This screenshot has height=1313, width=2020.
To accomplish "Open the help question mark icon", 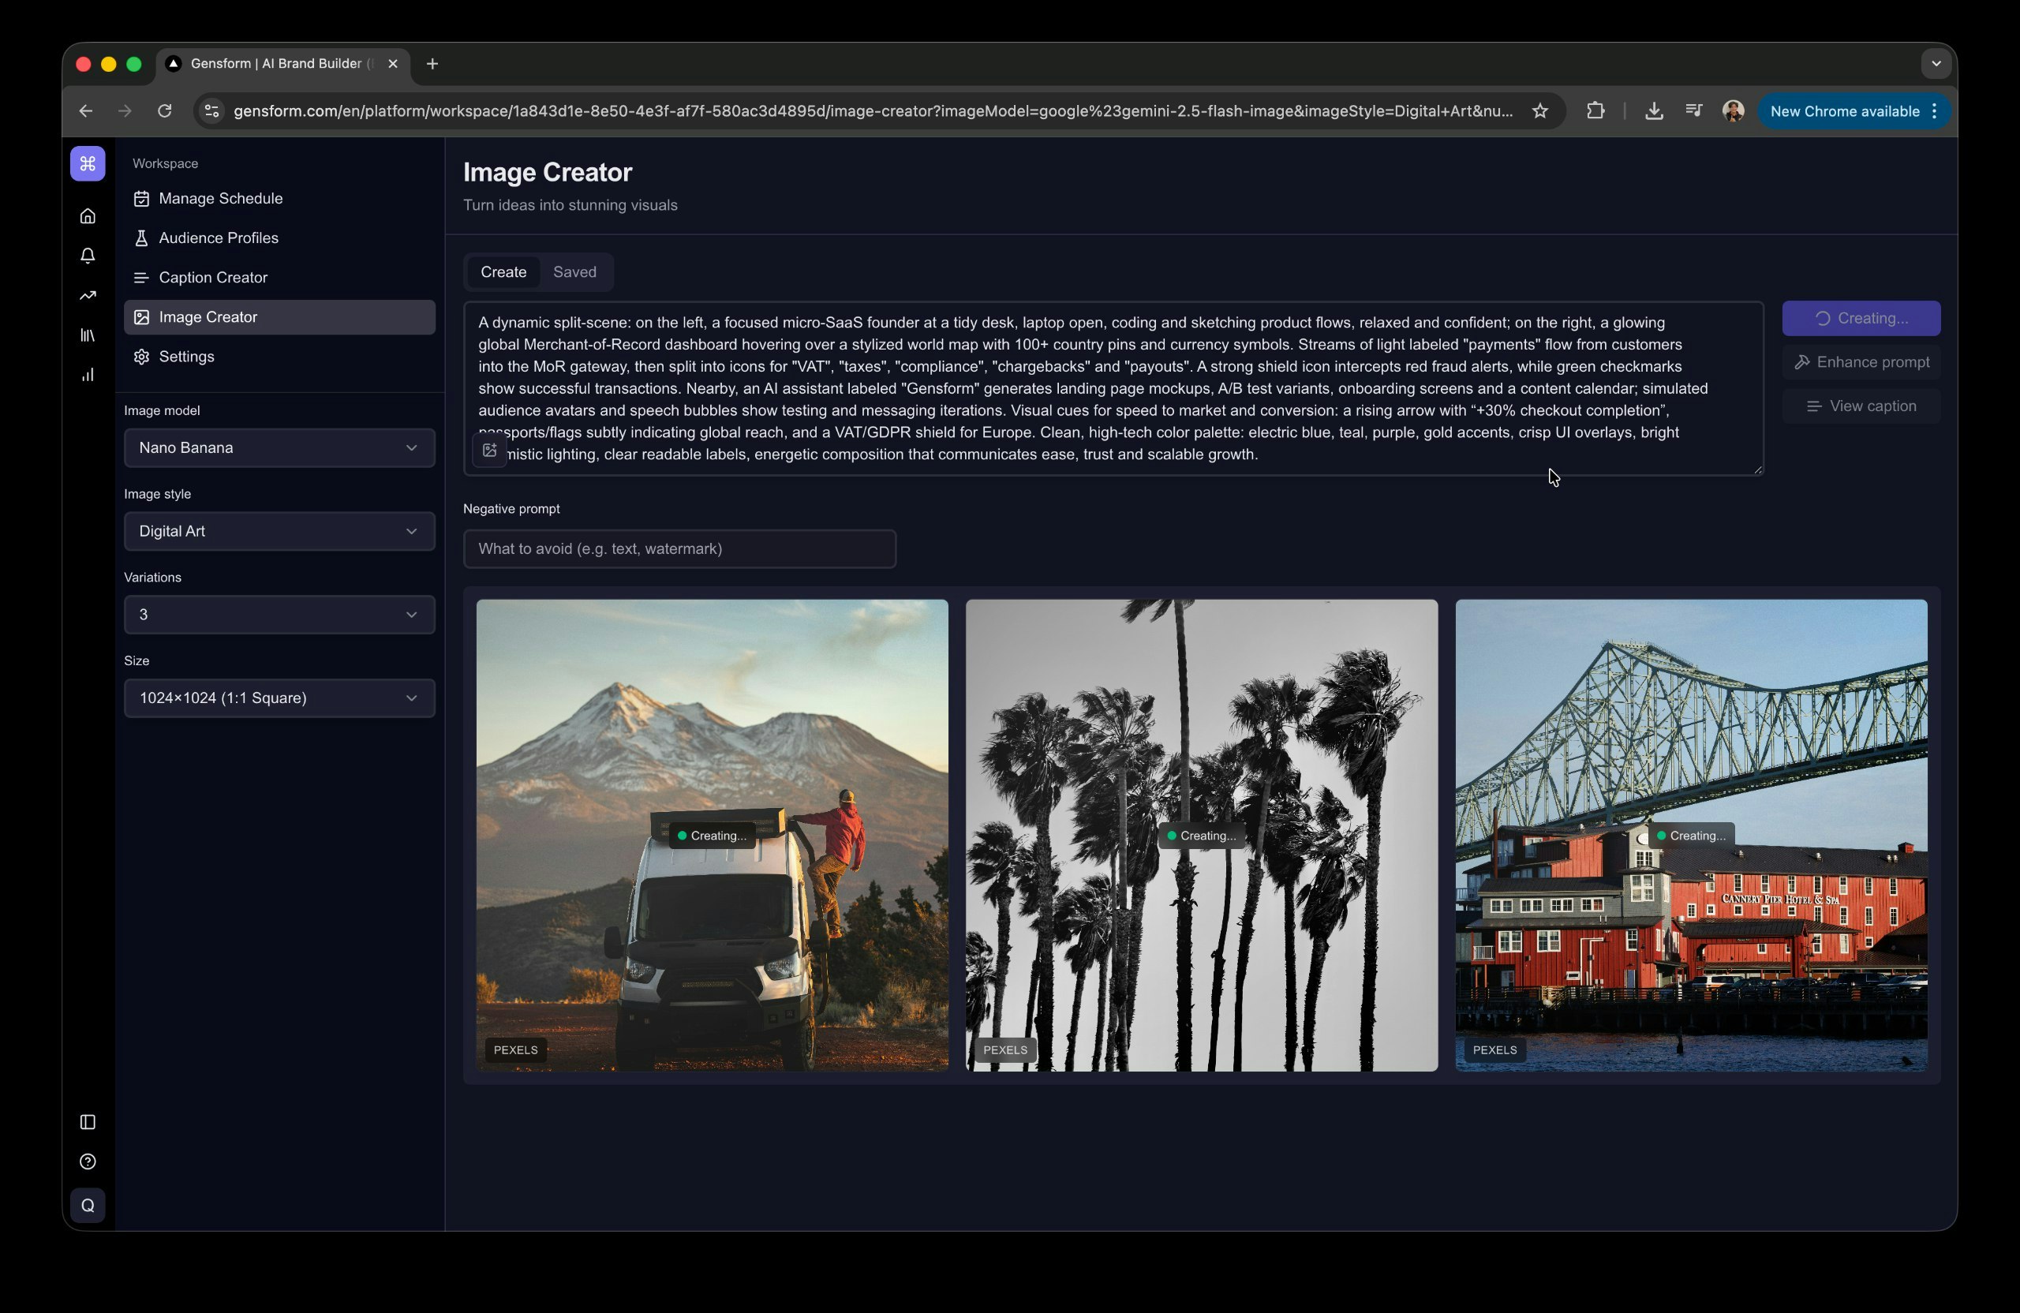I will point(88,1162).
